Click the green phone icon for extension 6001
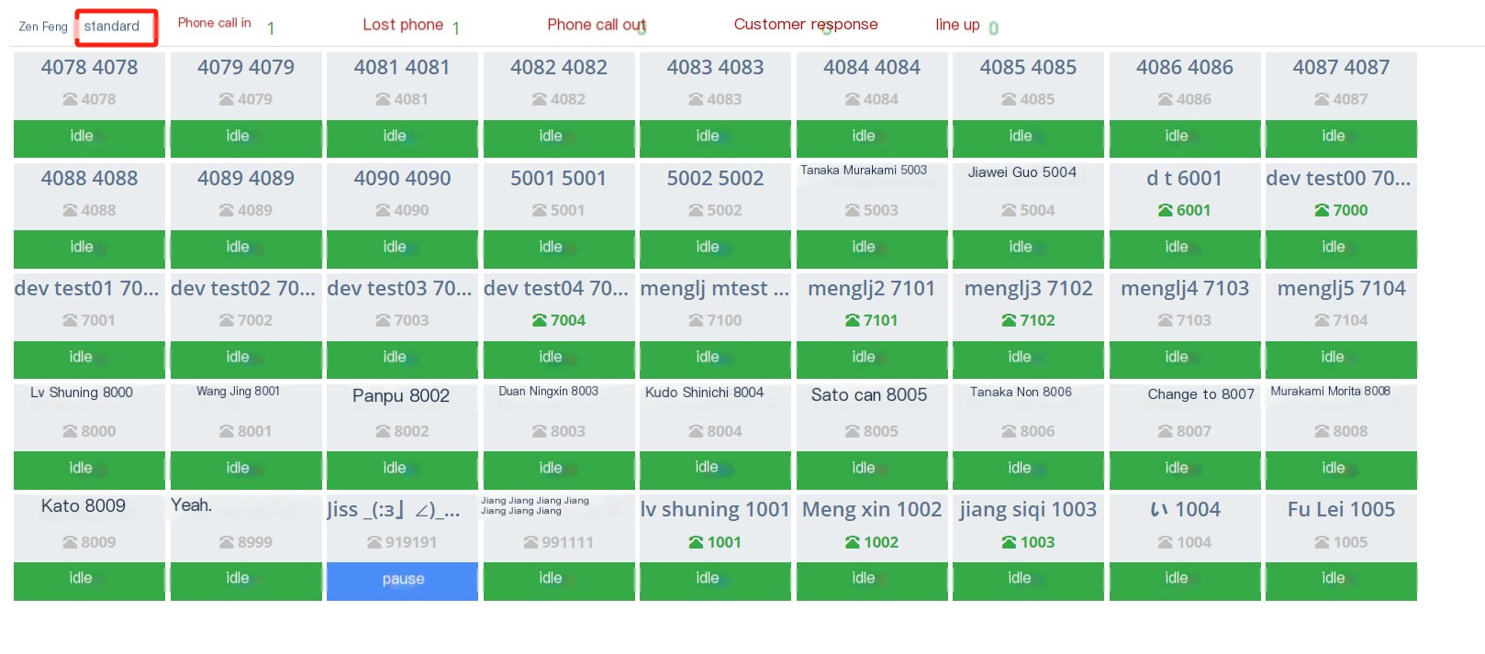The height and width of the screenshot is (654, 1485). tap(1166, 210)
